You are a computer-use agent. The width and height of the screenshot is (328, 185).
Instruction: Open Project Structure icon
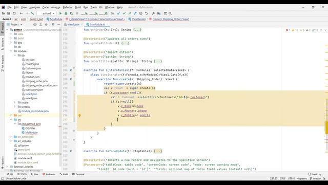click(x=159, y=13)
